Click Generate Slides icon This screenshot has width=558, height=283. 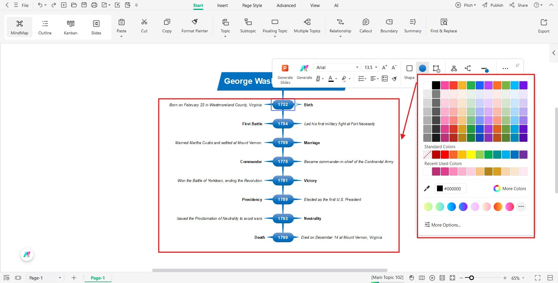tap(285, 68)
